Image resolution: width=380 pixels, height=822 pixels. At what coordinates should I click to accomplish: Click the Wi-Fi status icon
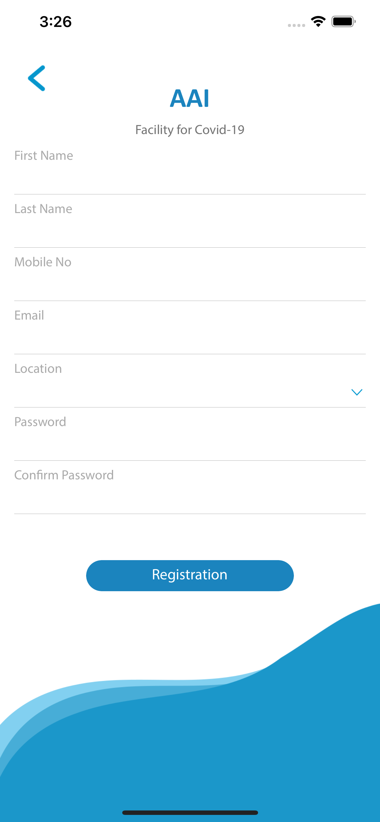click(x=318, y=21)
